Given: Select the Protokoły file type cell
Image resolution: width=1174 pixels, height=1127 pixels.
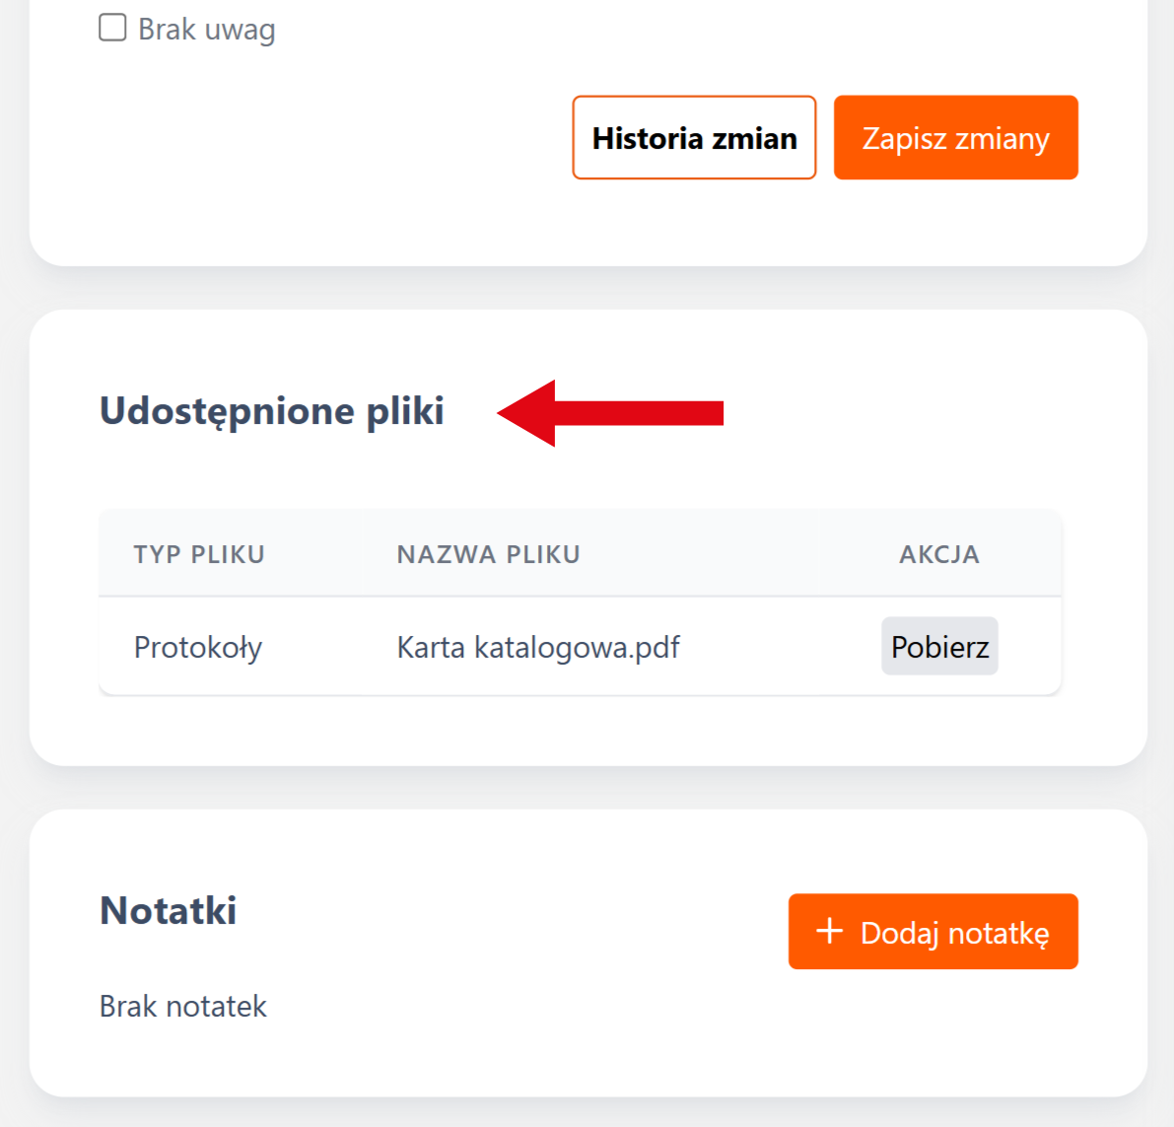Looking at the screenshot, I should [x=198, y=648].
